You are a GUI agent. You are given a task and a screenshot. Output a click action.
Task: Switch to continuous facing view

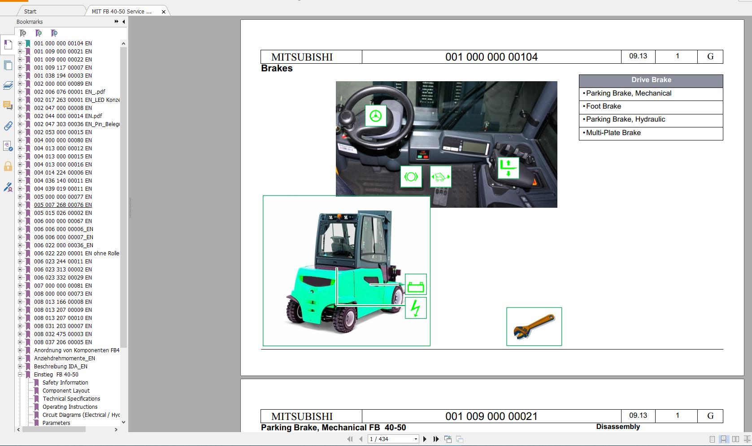point(747,439)
